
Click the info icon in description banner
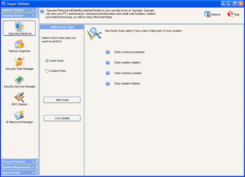[42, 11]
